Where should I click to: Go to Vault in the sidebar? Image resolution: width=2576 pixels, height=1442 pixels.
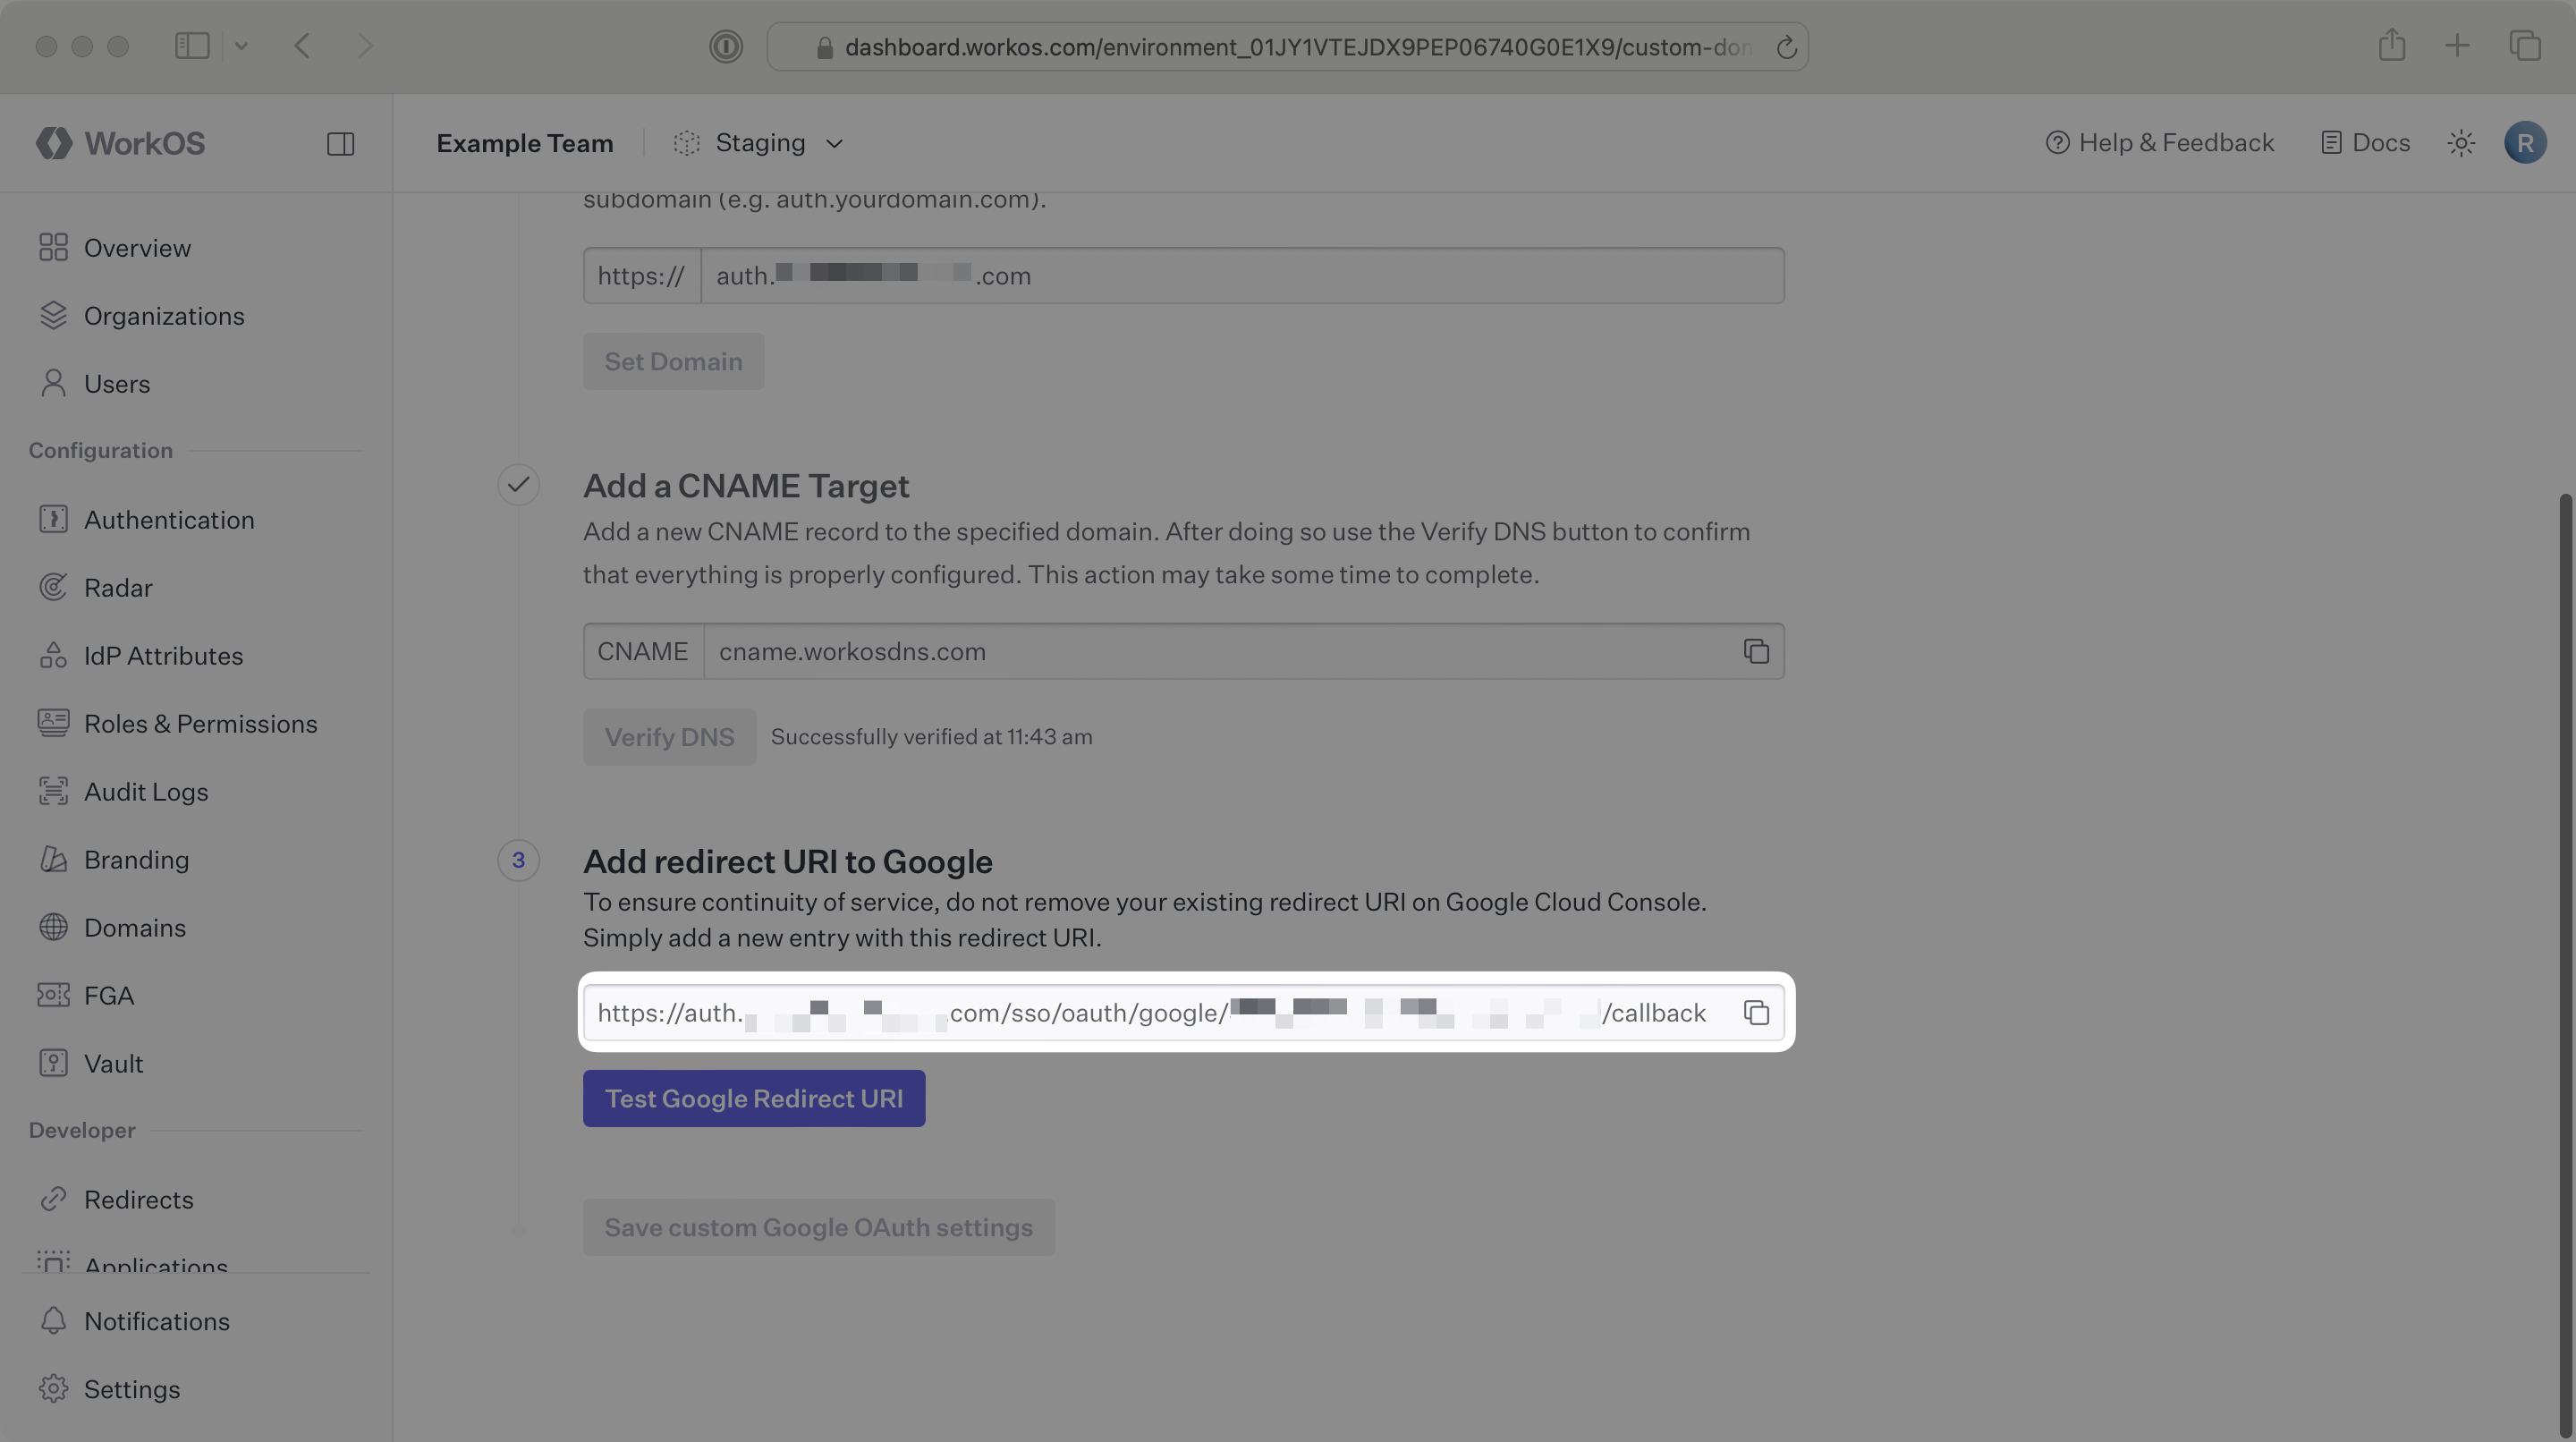[113, 1064]
